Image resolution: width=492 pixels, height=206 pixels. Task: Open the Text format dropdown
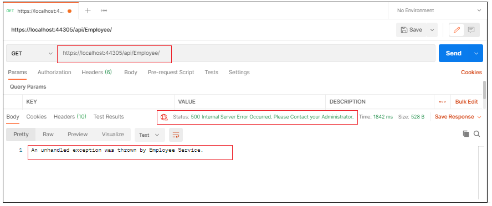click(150, 135)
